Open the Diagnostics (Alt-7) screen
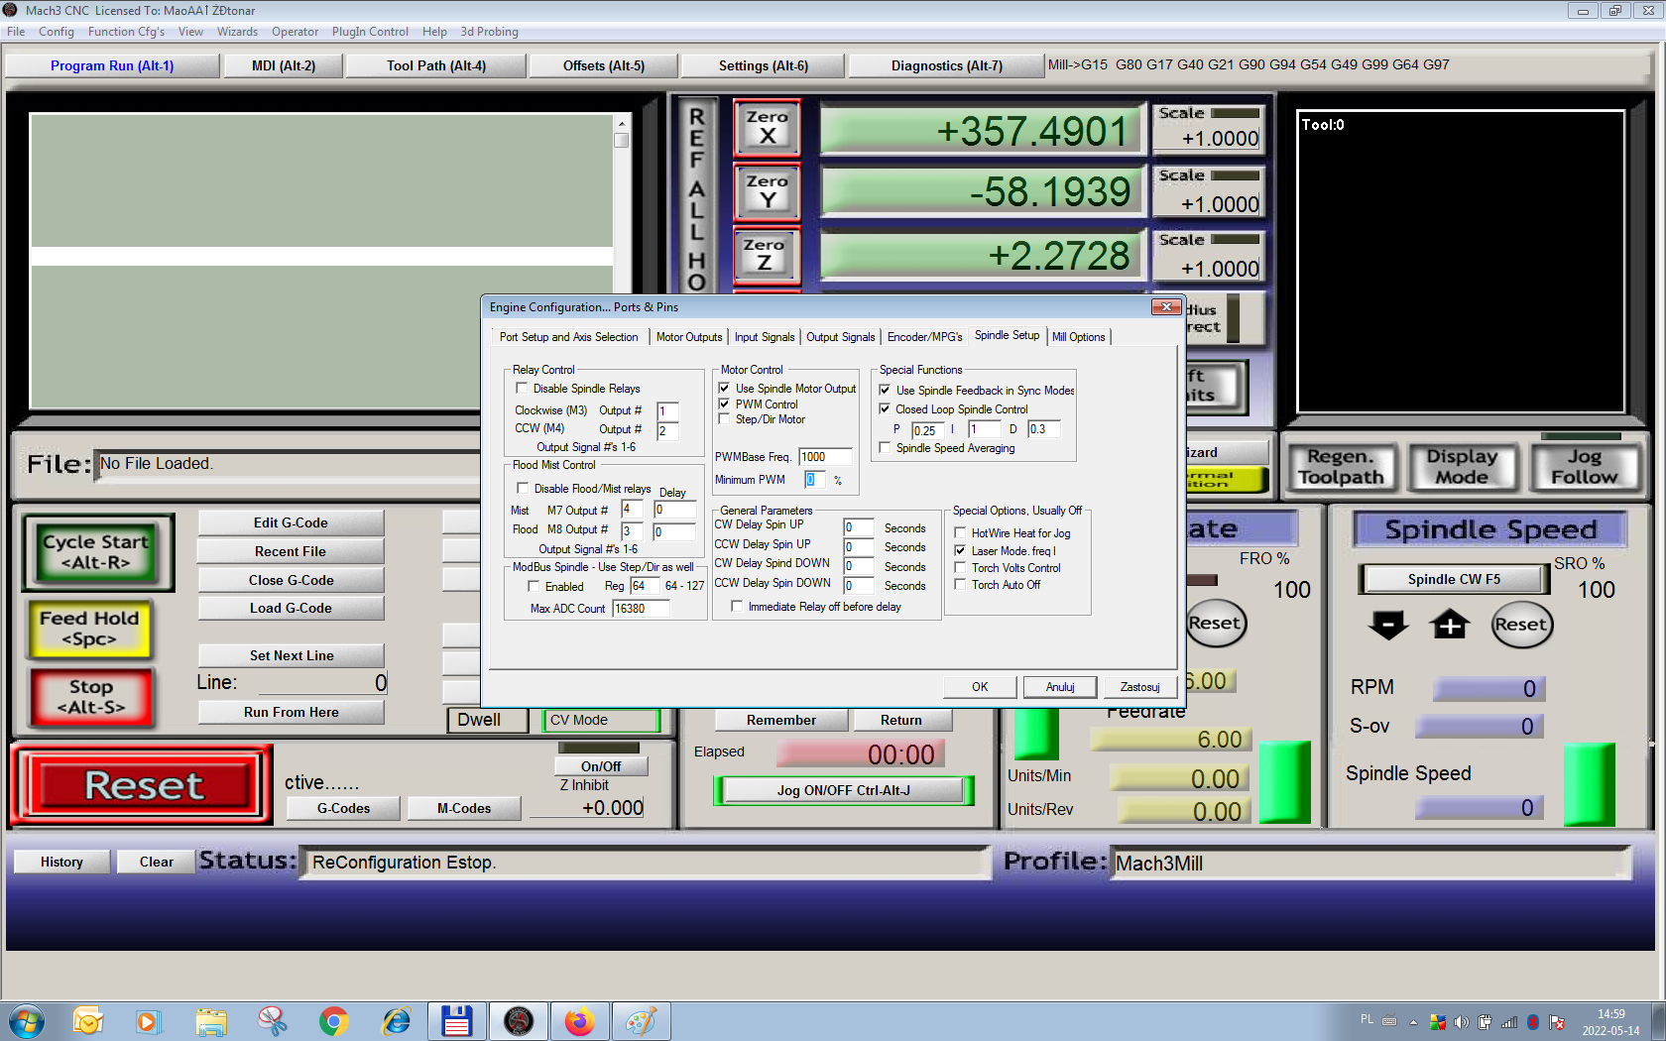Image resolution: width=1666 pixels, height=1041 pixels. (x=946, y=65)
